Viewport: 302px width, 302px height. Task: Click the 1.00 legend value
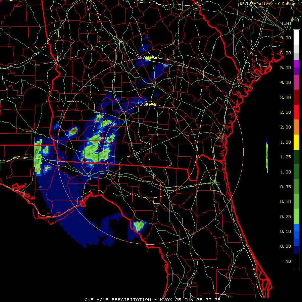click(286, 172)
